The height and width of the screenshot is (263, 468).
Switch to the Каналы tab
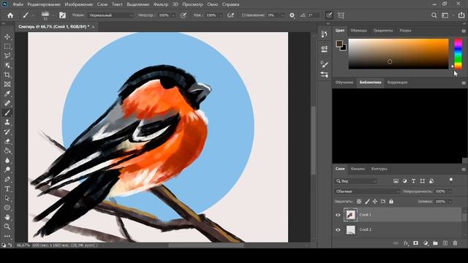coord(358,169)
